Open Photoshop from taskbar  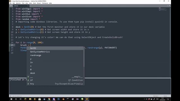[x=58, y=99]
